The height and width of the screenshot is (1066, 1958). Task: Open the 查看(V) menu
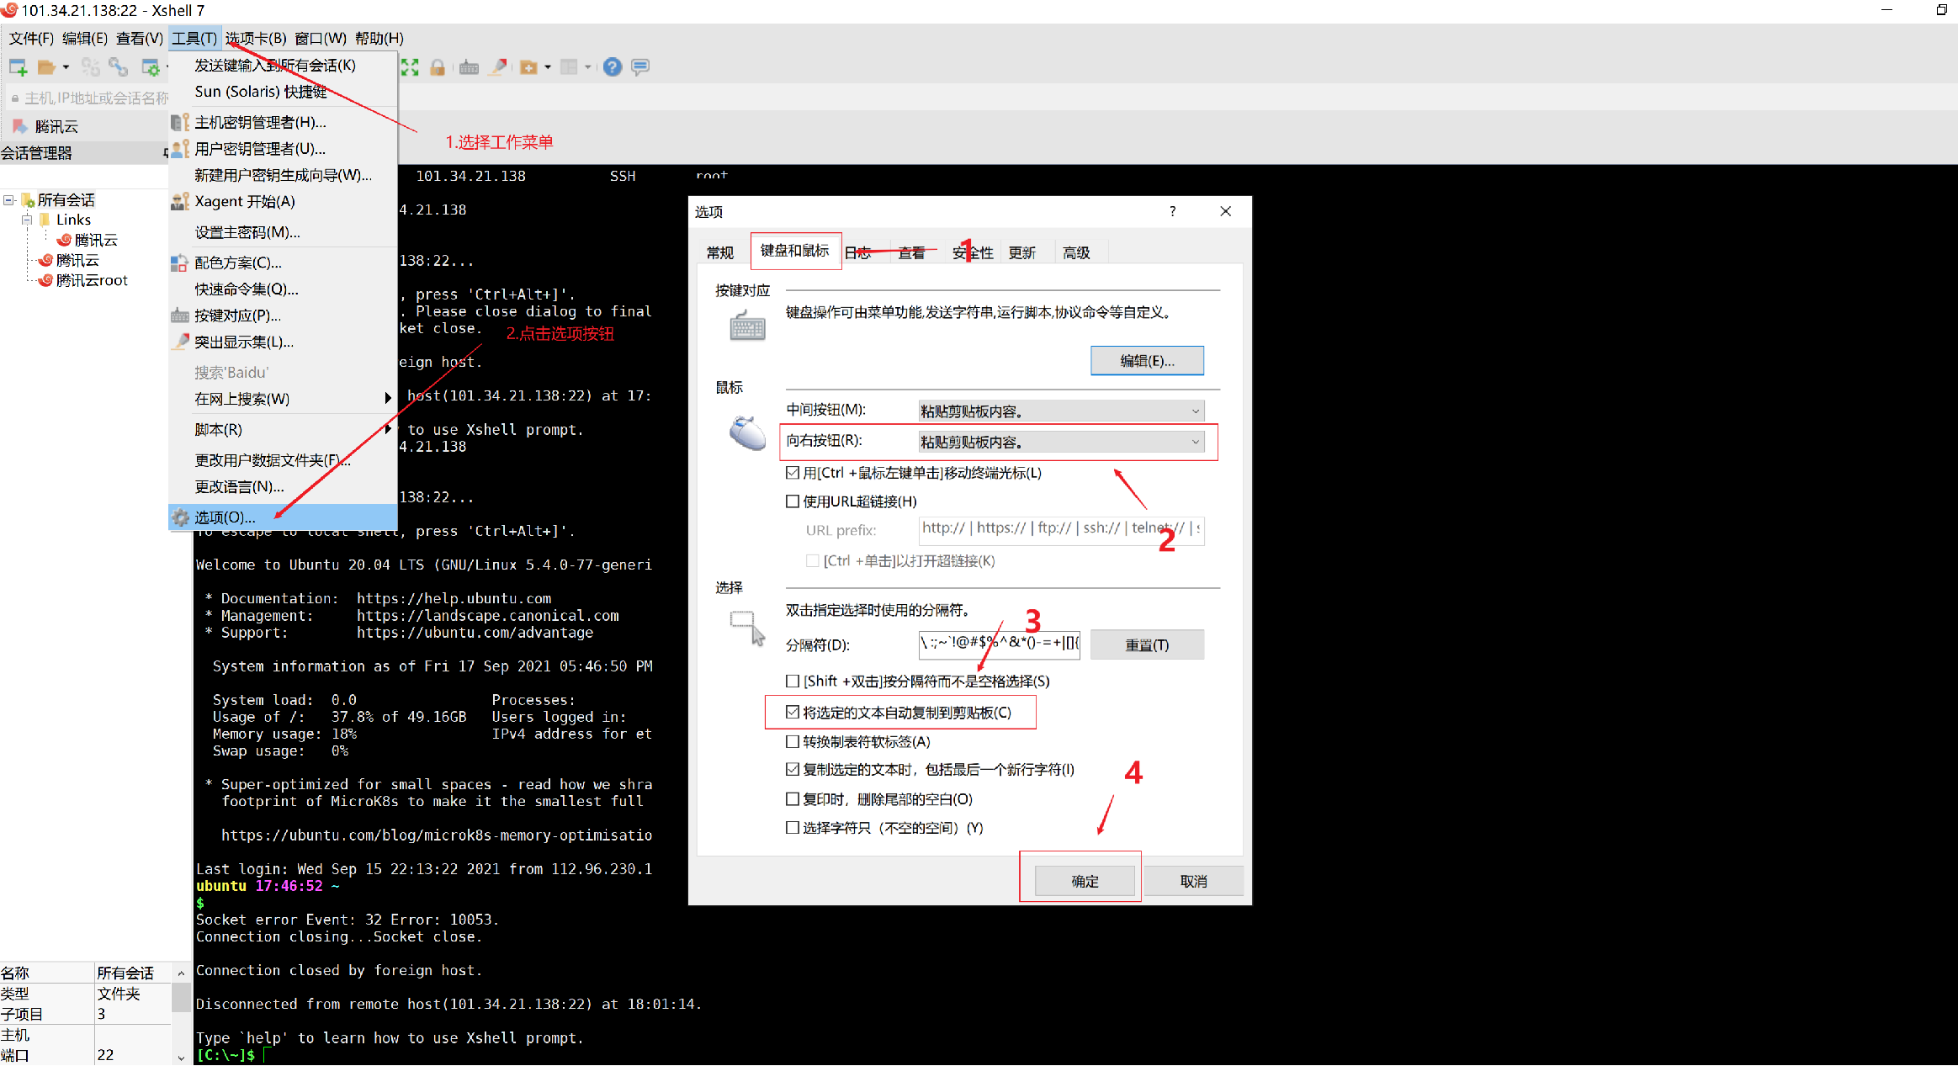coord(140,38)
